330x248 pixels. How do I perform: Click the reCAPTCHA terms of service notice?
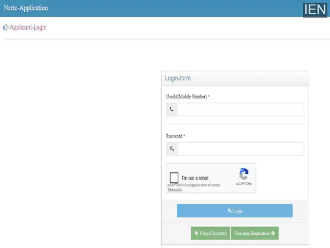point(194,185)
